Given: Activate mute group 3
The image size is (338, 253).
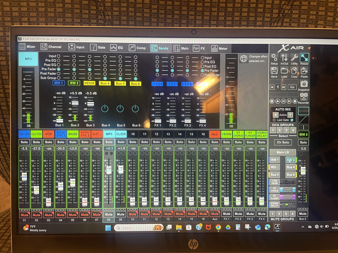Looking at the screenshot, I should coord(286,214).
